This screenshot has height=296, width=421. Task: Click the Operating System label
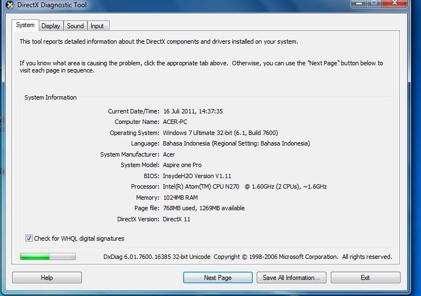(134, 133)
